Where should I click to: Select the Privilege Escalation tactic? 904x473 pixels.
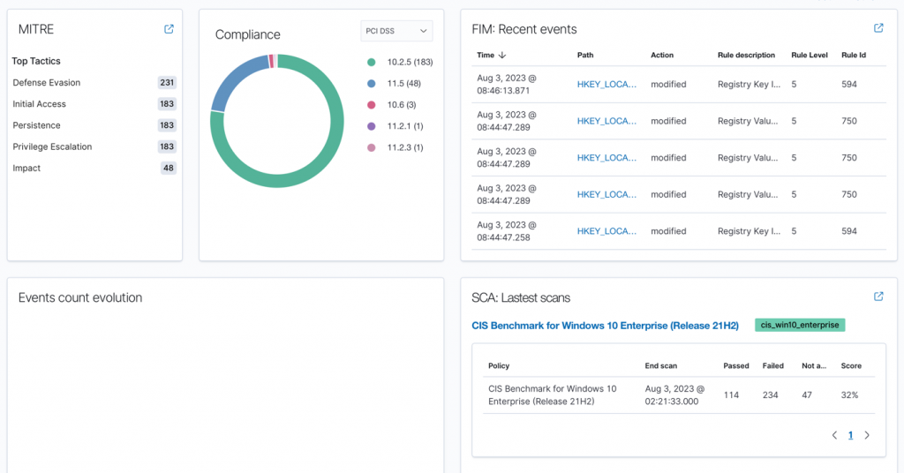click(x=52, y=146)
